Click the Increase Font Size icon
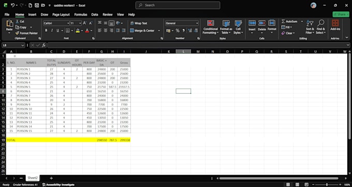The height and width of the screenshot is (187, 352). [x=84, y=23]
